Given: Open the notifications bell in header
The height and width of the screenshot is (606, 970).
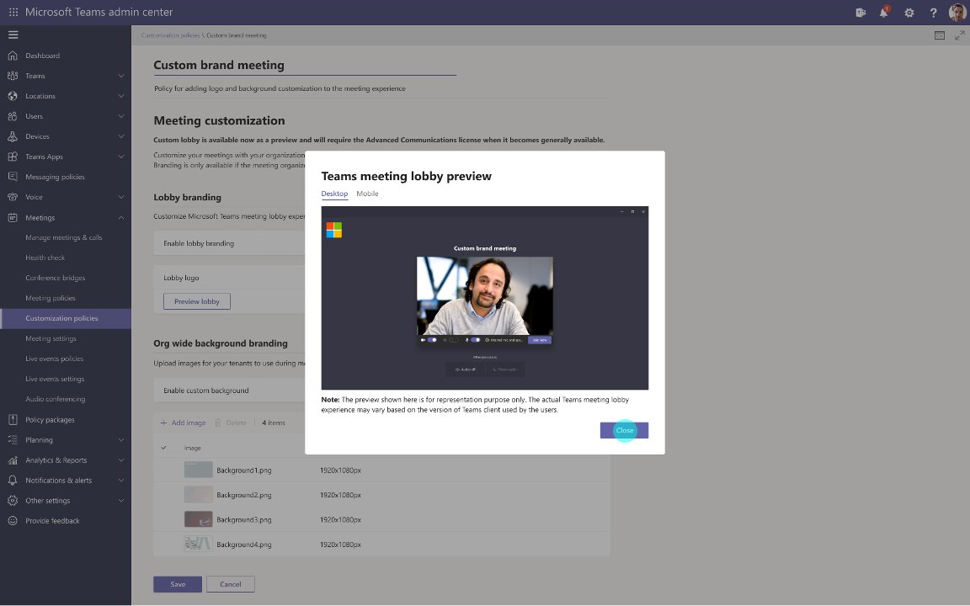Looking at the screenshot, I should click(x=884, y=12).
